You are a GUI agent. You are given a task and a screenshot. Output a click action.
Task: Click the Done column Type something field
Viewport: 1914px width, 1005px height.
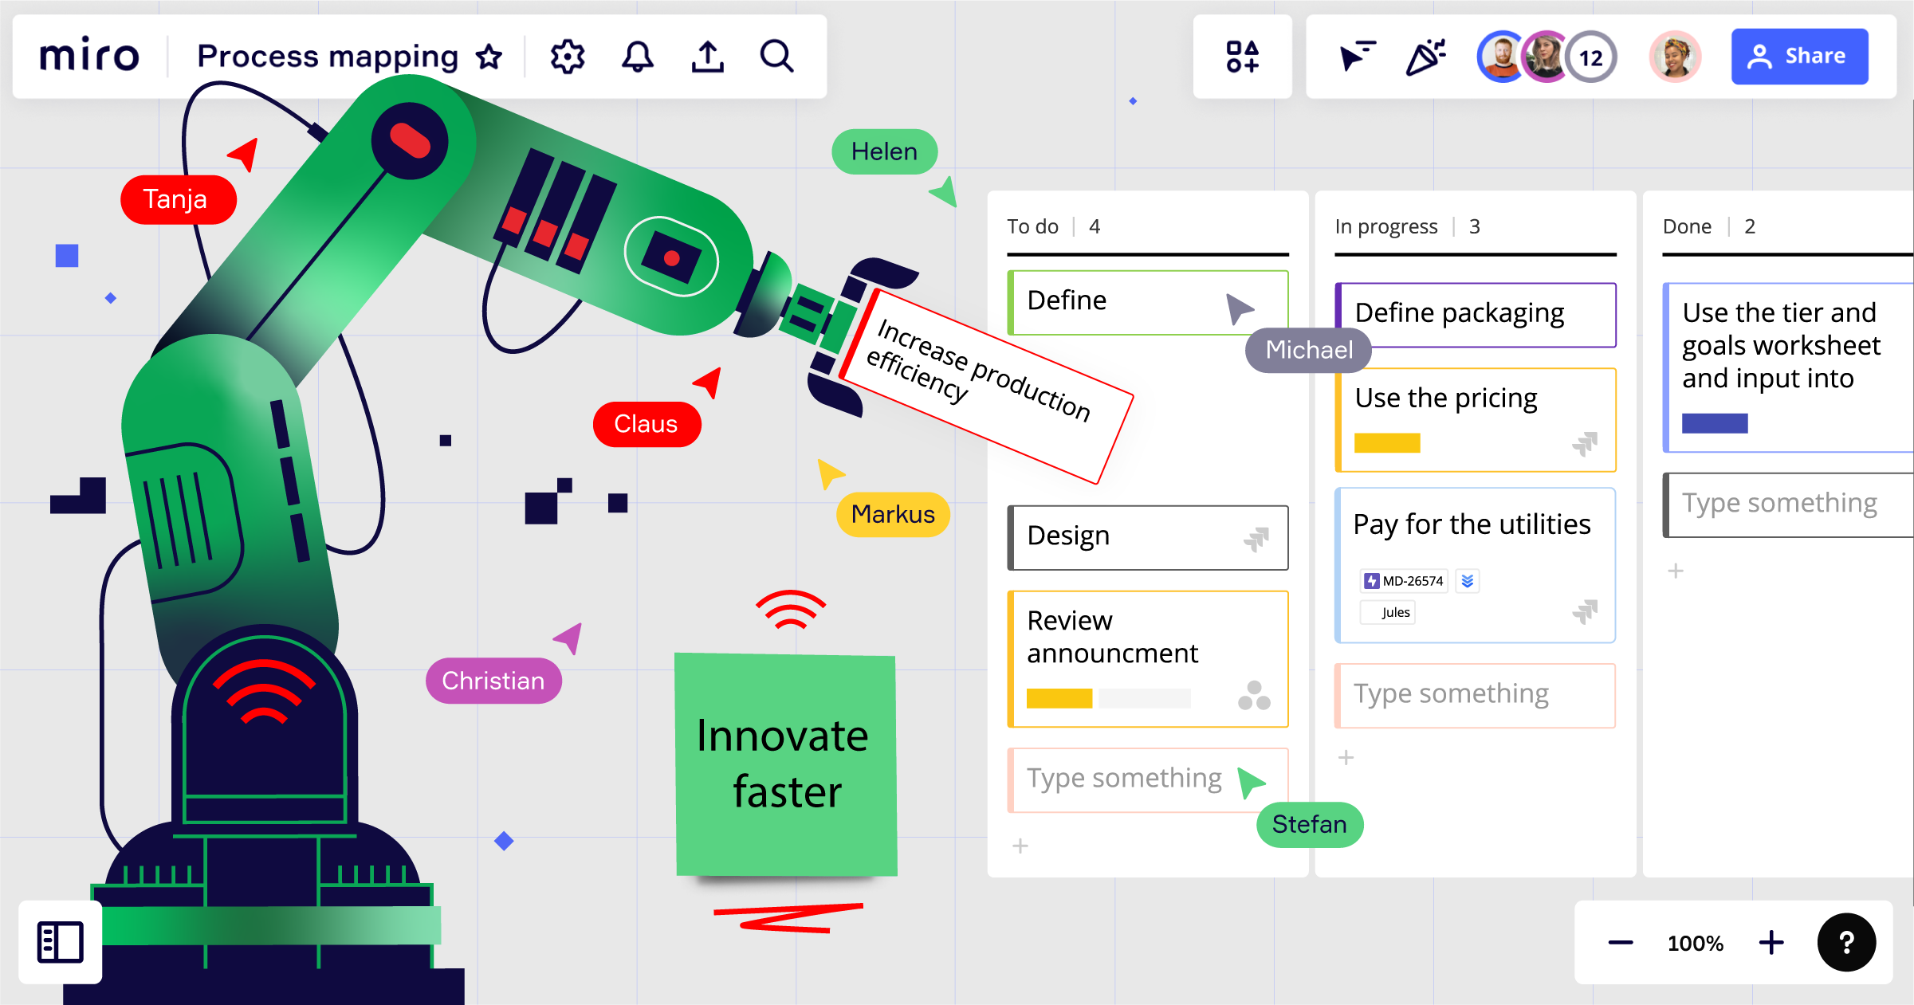point(1779,504)
